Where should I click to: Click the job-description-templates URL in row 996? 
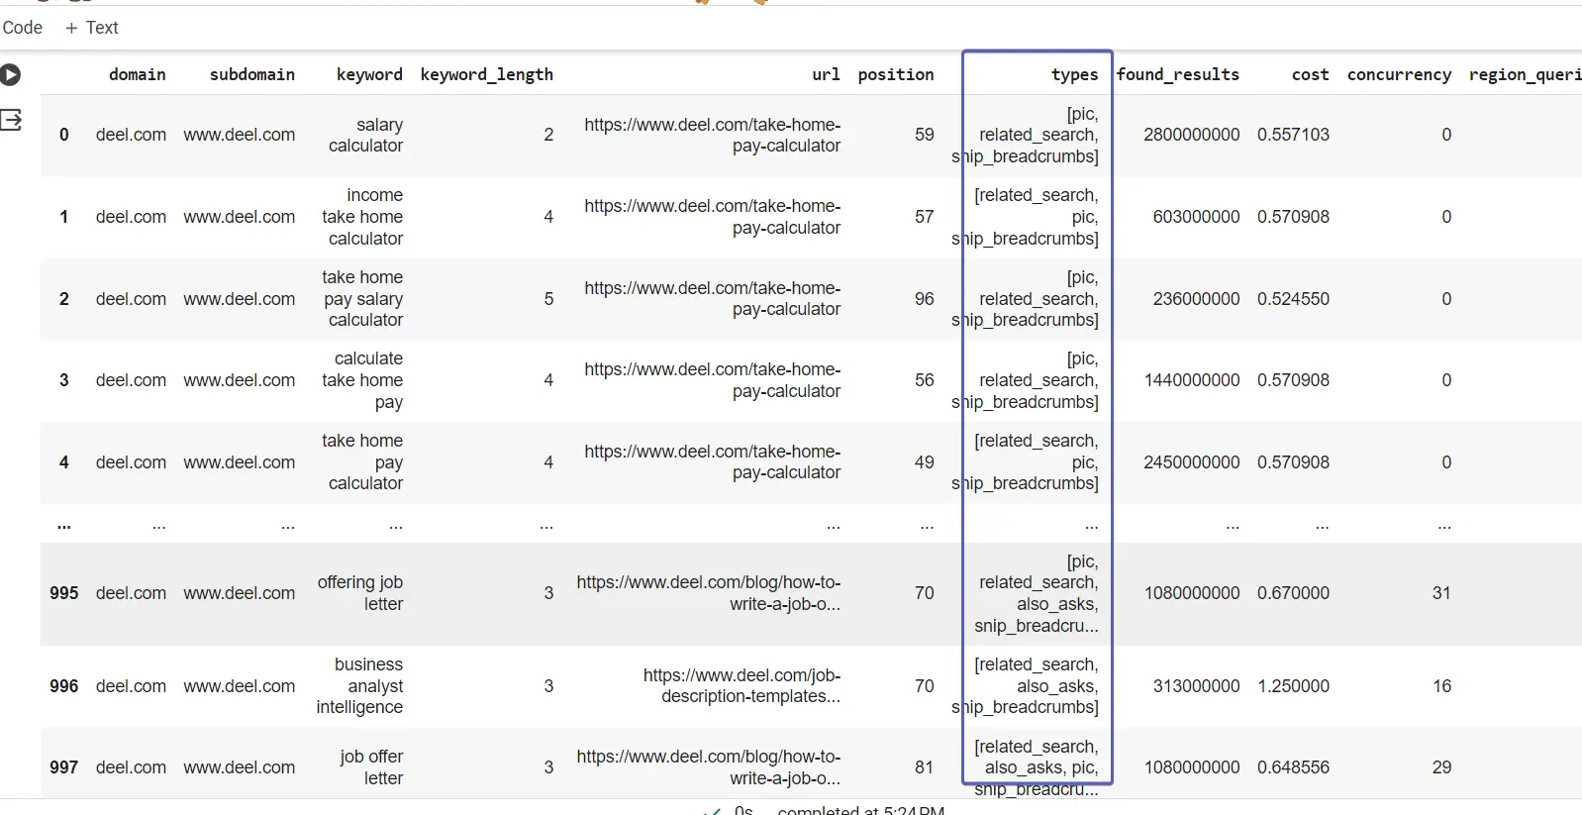(742, 686)
